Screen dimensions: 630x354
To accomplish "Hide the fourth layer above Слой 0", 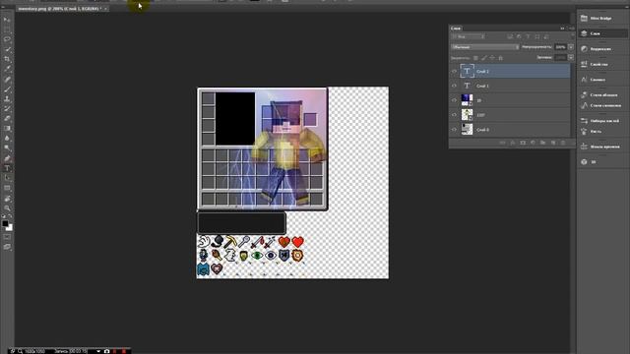I will point(455,115).
